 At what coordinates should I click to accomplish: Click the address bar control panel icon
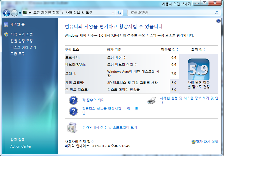point(25,13)
